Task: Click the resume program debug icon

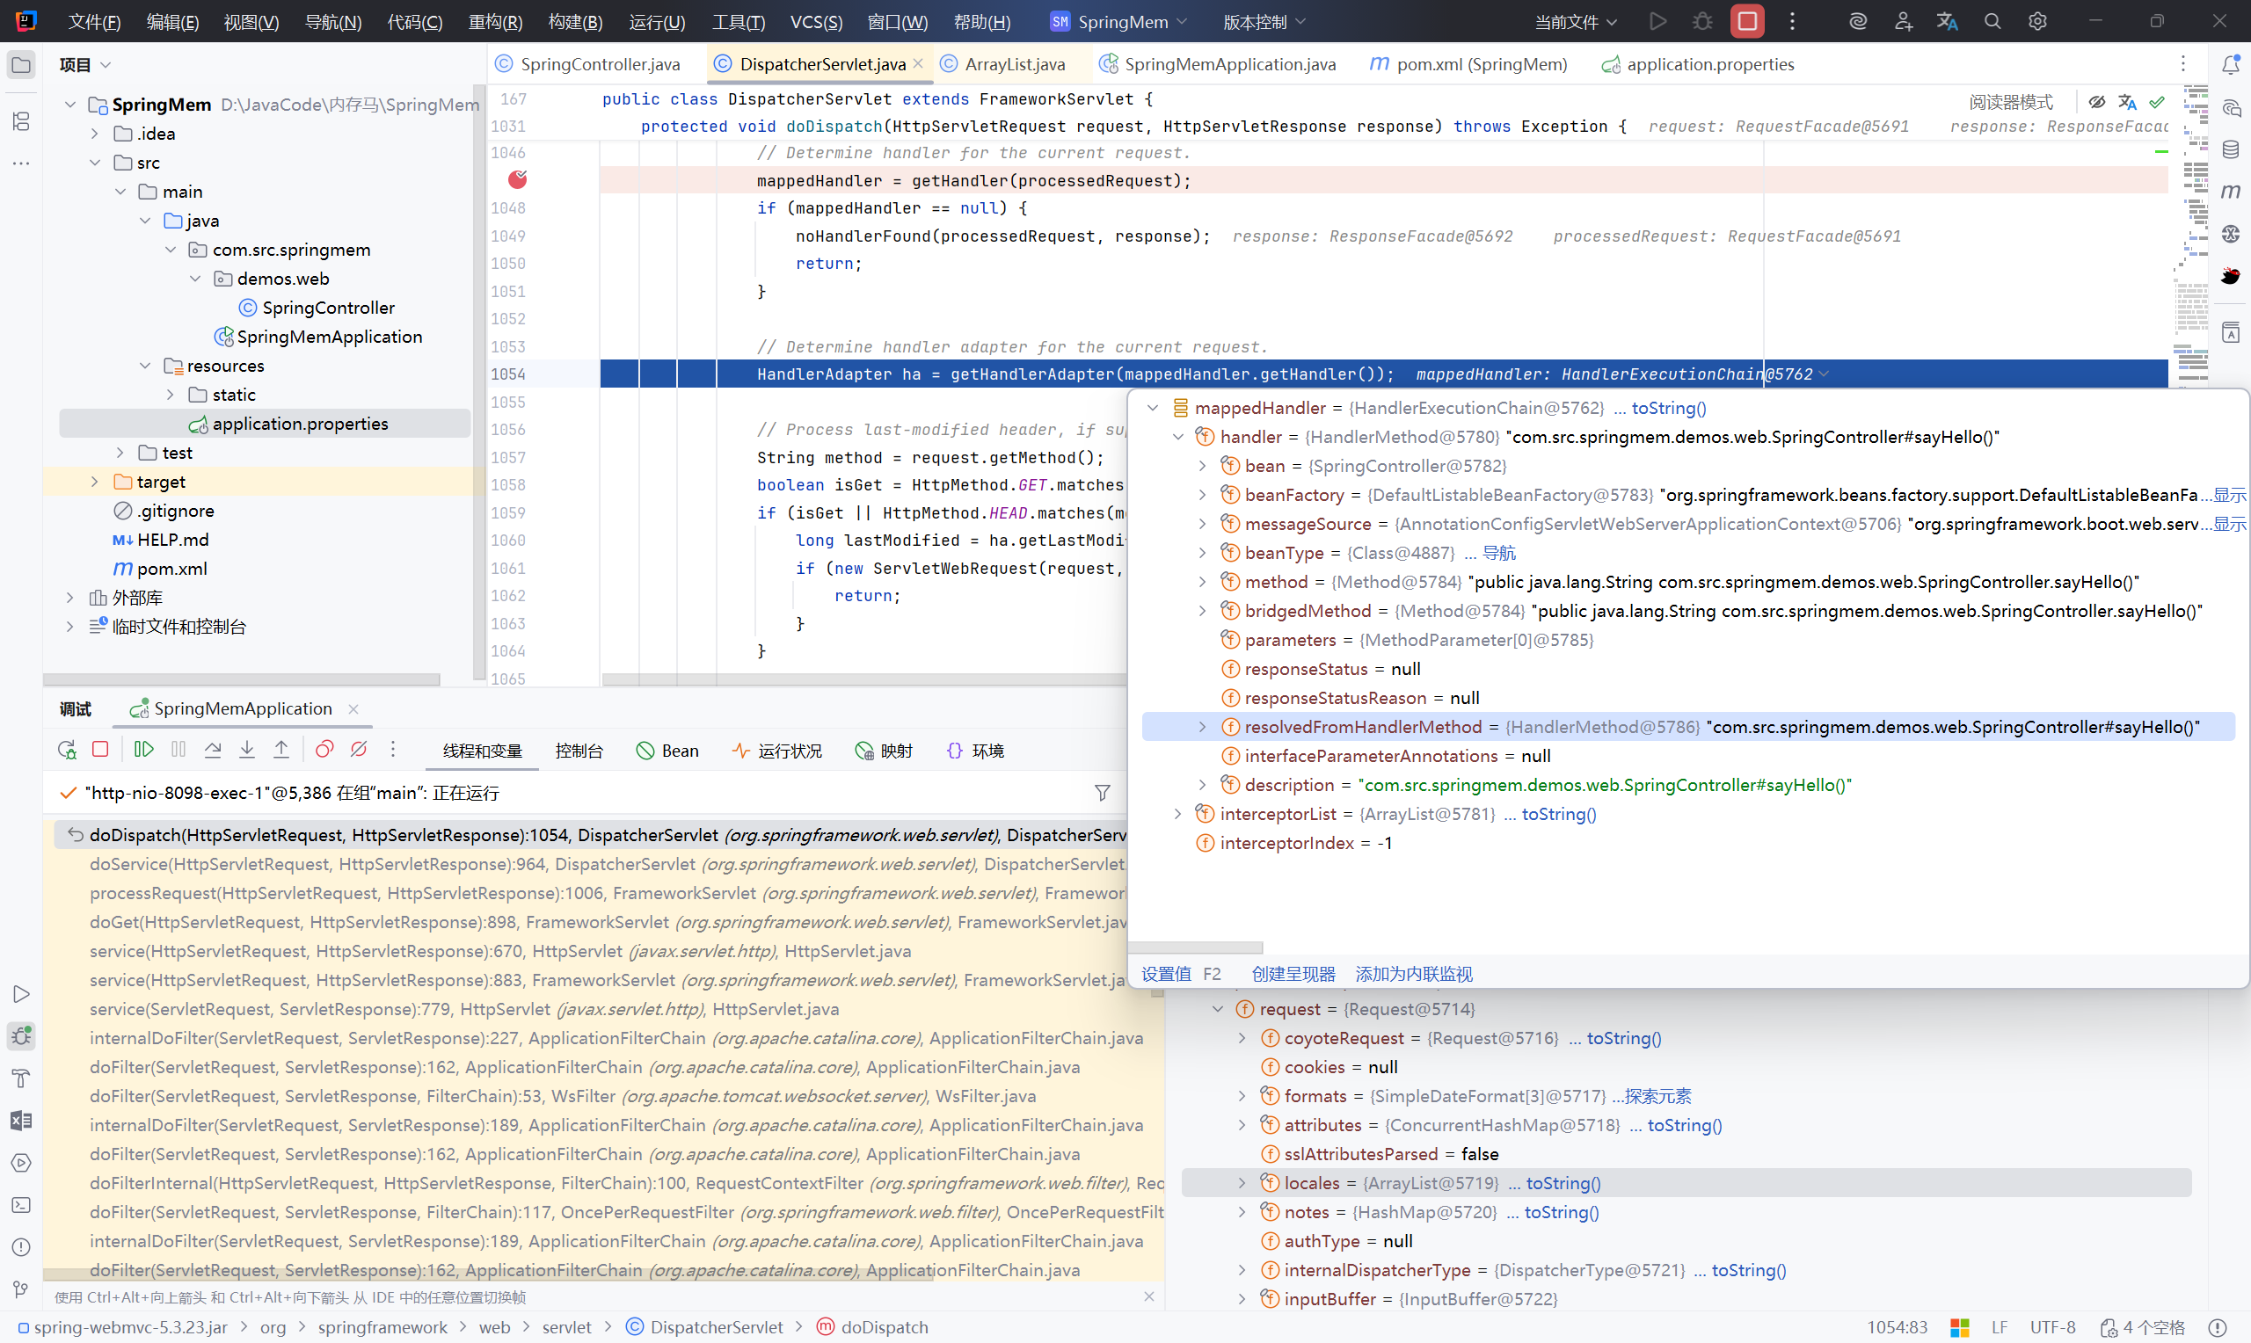Action: point(143,750)
